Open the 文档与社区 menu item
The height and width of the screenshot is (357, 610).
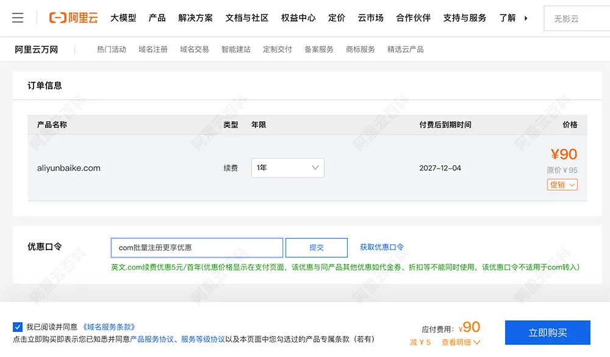pyautogui.click(x=246, y=18)
